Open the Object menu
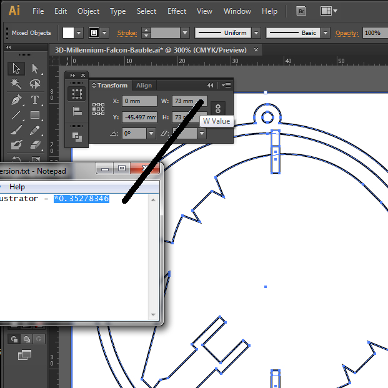The image size is (388, 388). [88, 11]
